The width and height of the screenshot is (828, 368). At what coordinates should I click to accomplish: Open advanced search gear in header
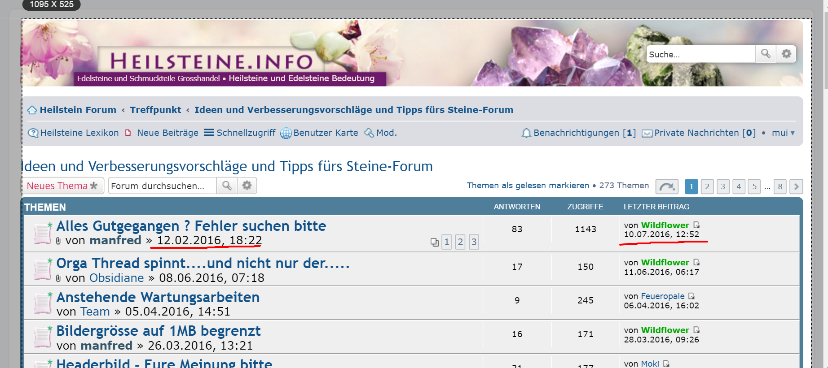tap(786, 54)
